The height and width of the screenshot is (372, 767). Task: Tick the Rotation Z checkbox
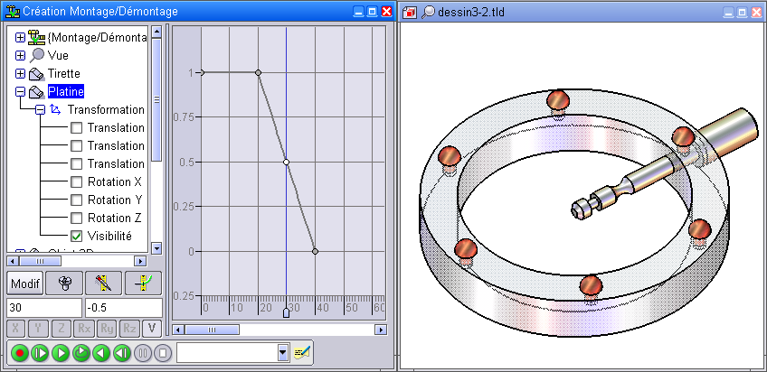coord(77,218)
